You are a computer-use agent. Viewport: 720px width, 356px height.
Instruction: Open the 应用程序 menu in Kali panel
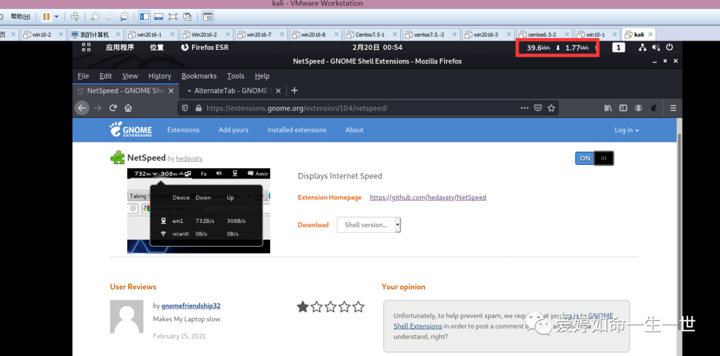120,47
